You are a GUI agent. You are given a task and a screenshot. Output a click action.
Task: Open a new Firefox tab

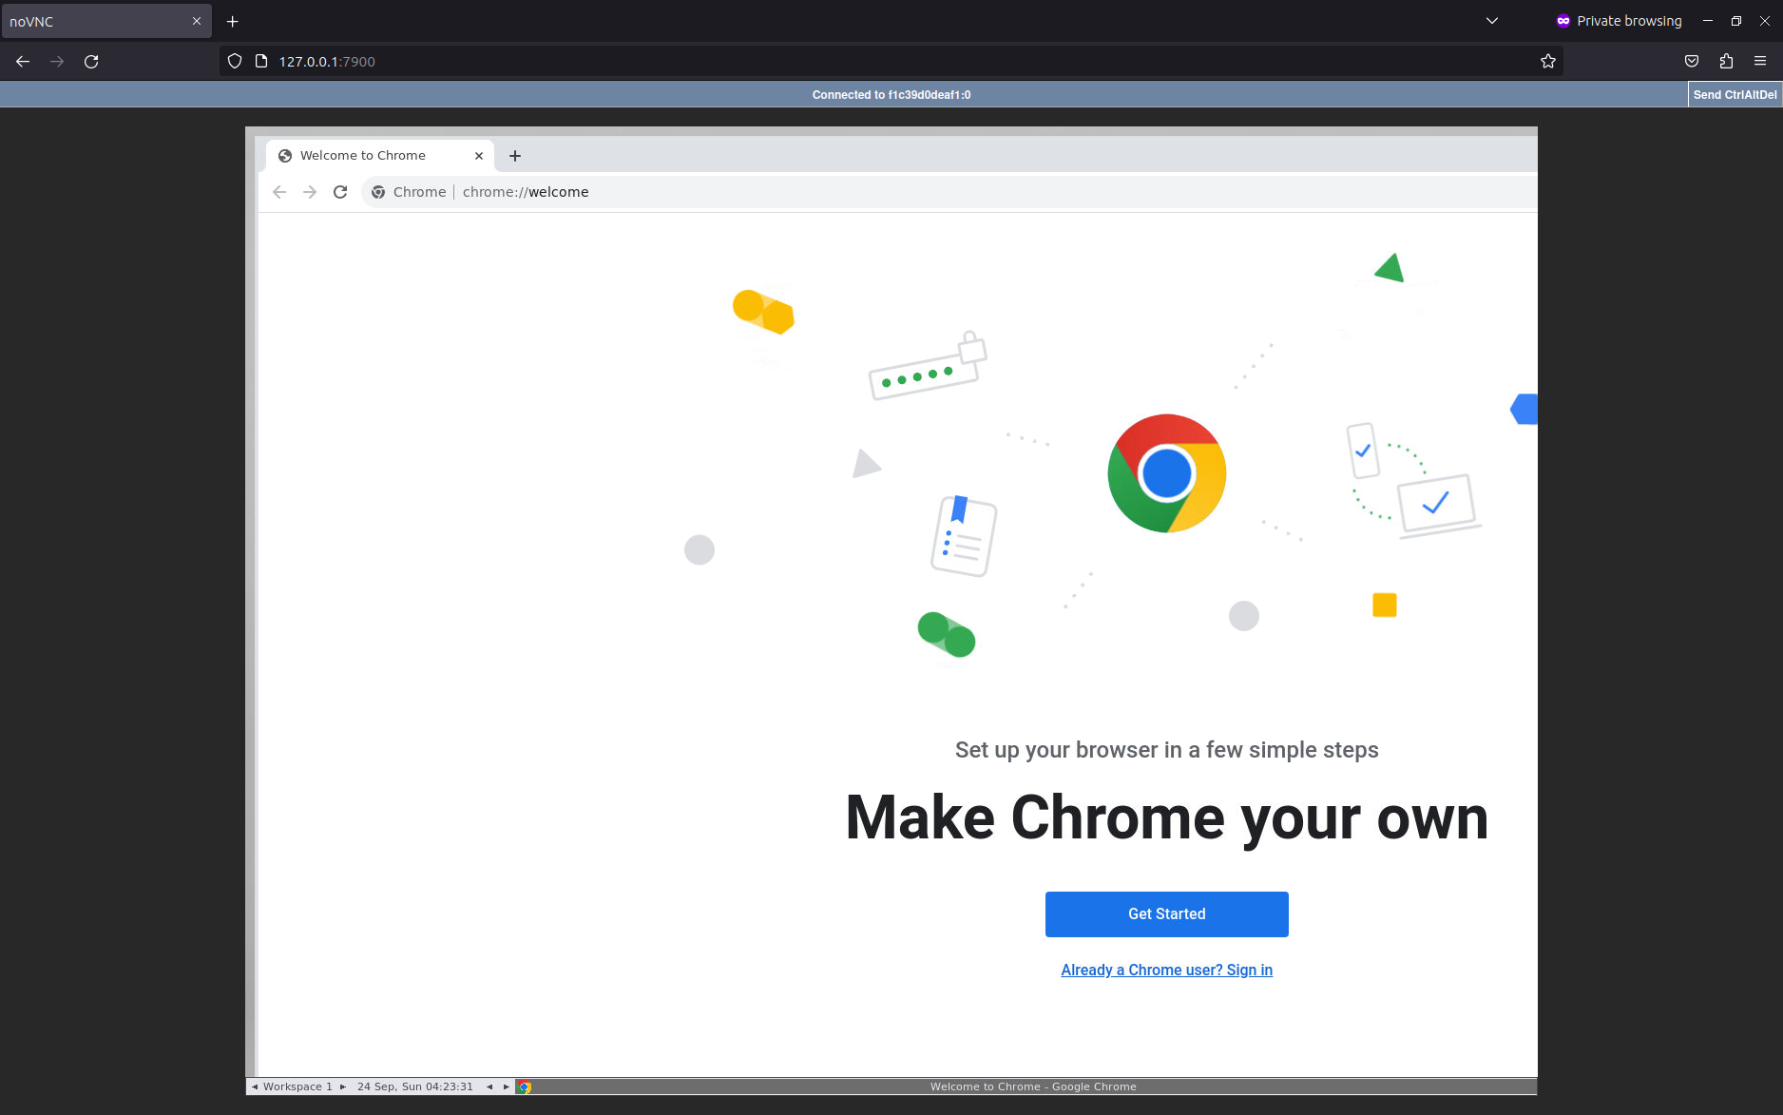click(x=232, y=21)
